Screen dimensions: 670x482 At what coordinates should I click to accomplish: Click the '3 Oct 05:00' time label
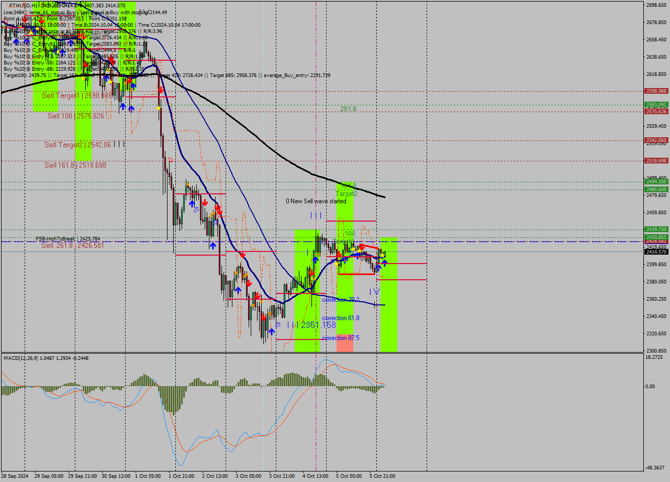pos(248,476)
